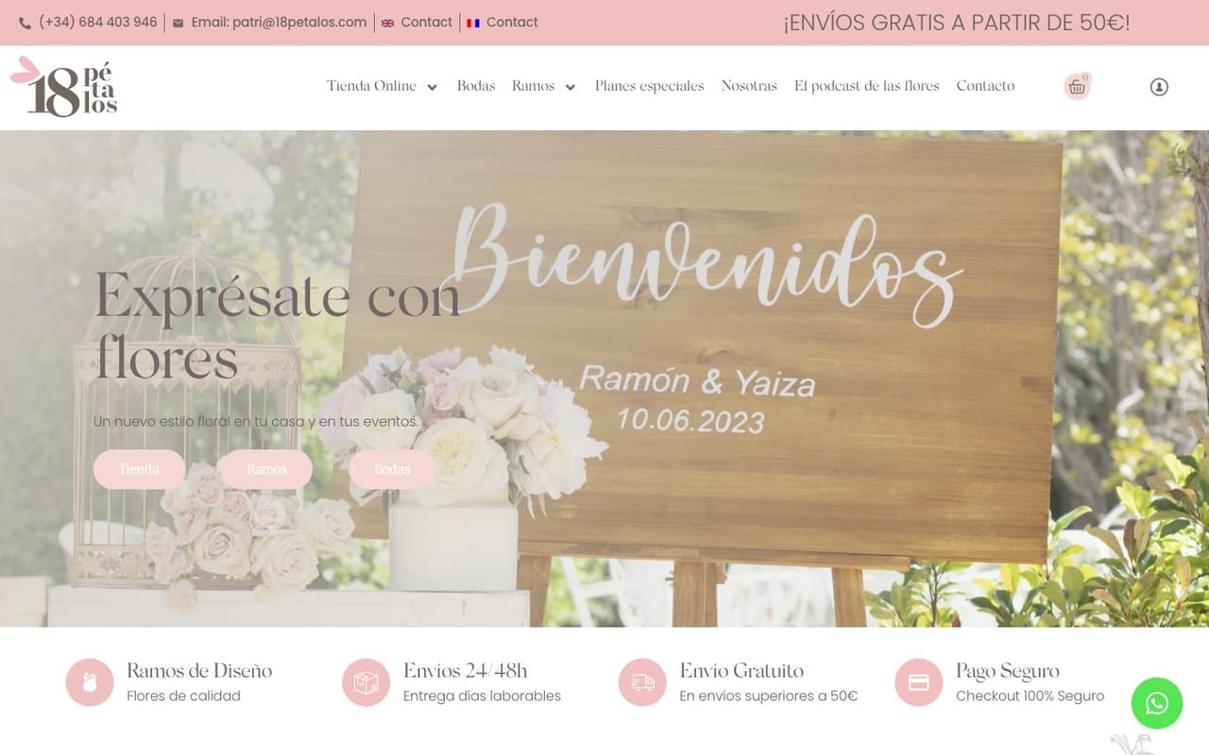
Task: Click Contact link beside UK flag
Action: coord(427,22)
